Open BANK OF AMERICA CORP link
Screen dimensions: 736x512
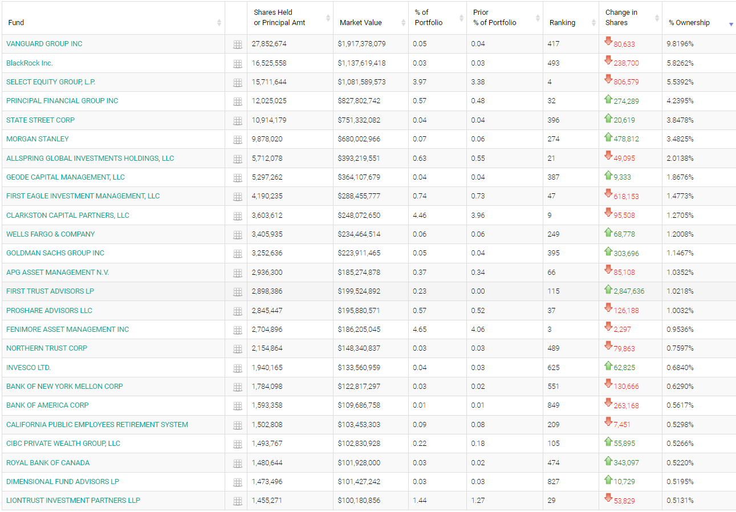point(47,405)
